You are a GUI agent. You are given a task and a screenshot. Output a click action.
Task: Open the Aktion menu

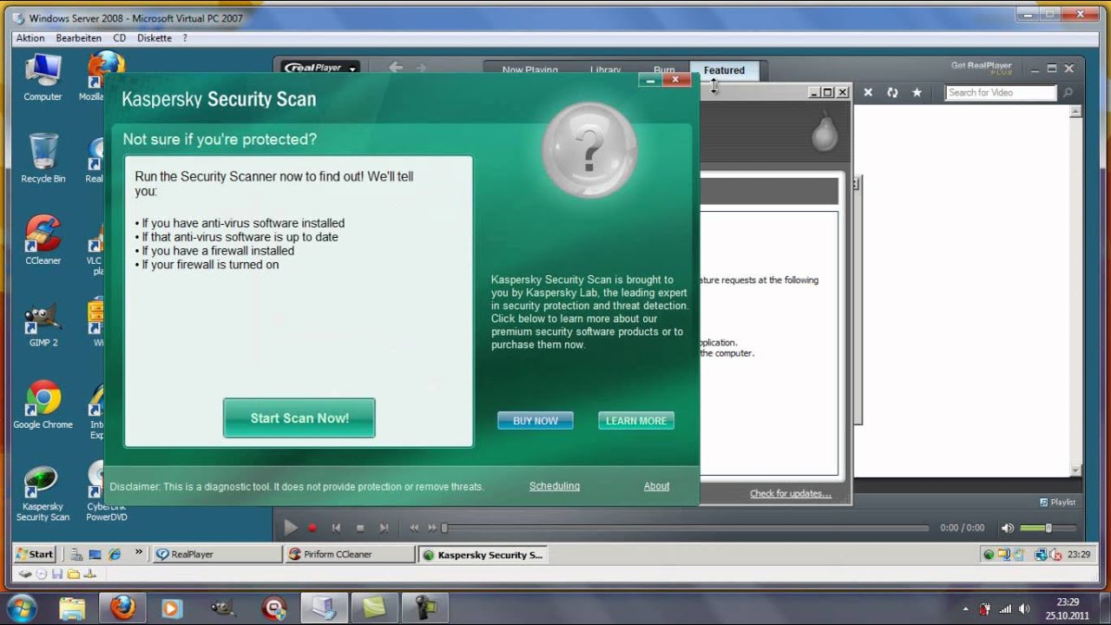pyautogui.click(x=30, y=38)
